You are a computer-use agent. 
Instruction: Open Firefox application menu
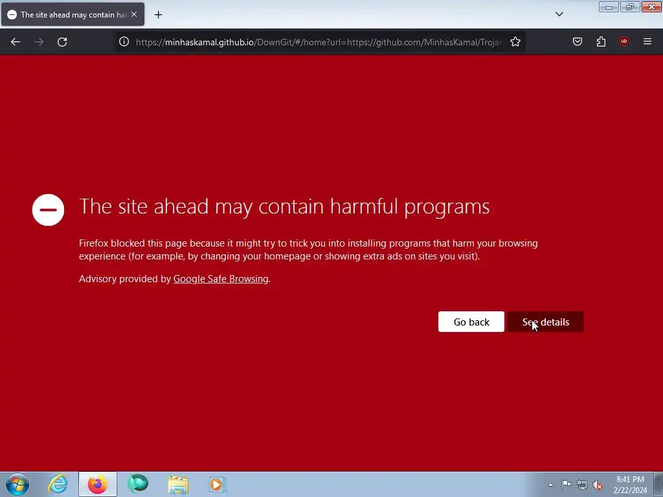[647, 41]
